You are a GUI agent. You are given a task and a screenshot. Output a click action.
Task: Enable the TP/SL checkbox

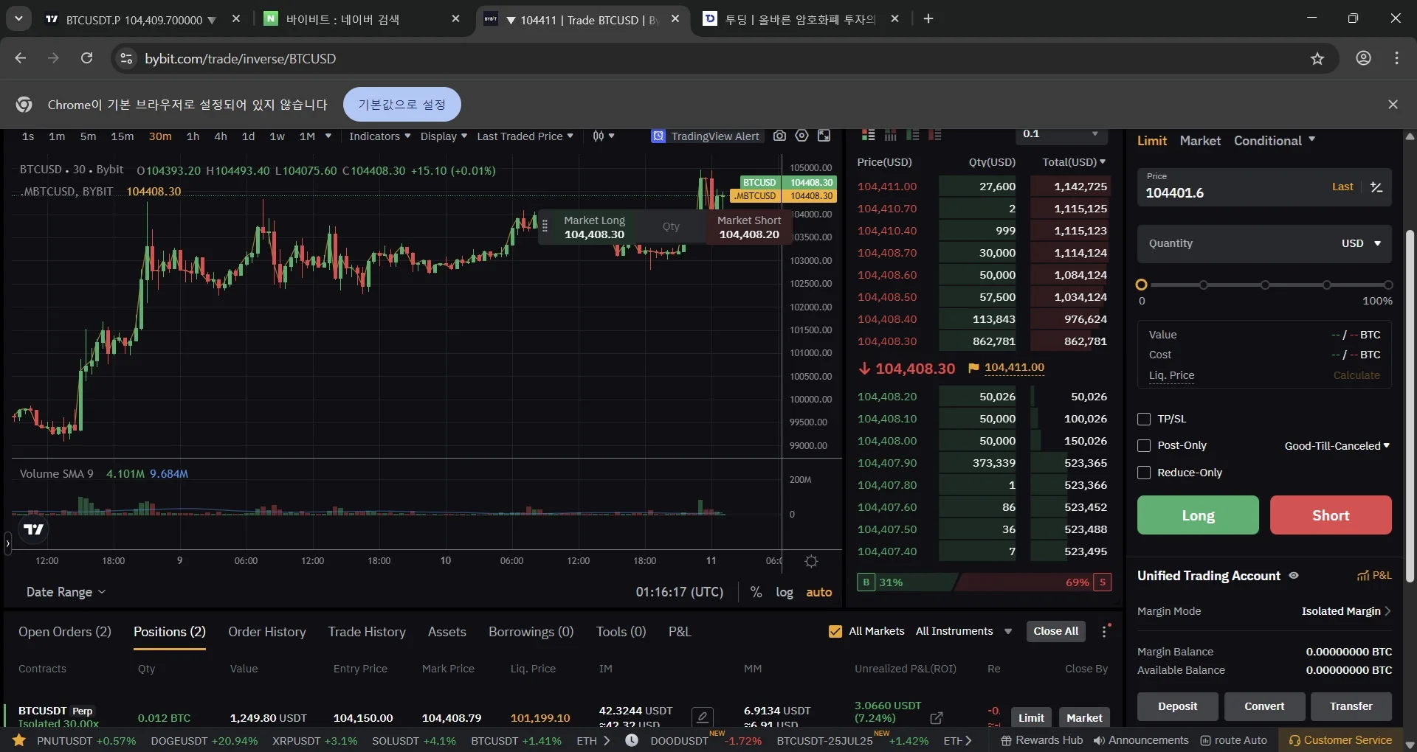tap(1144, 419)
